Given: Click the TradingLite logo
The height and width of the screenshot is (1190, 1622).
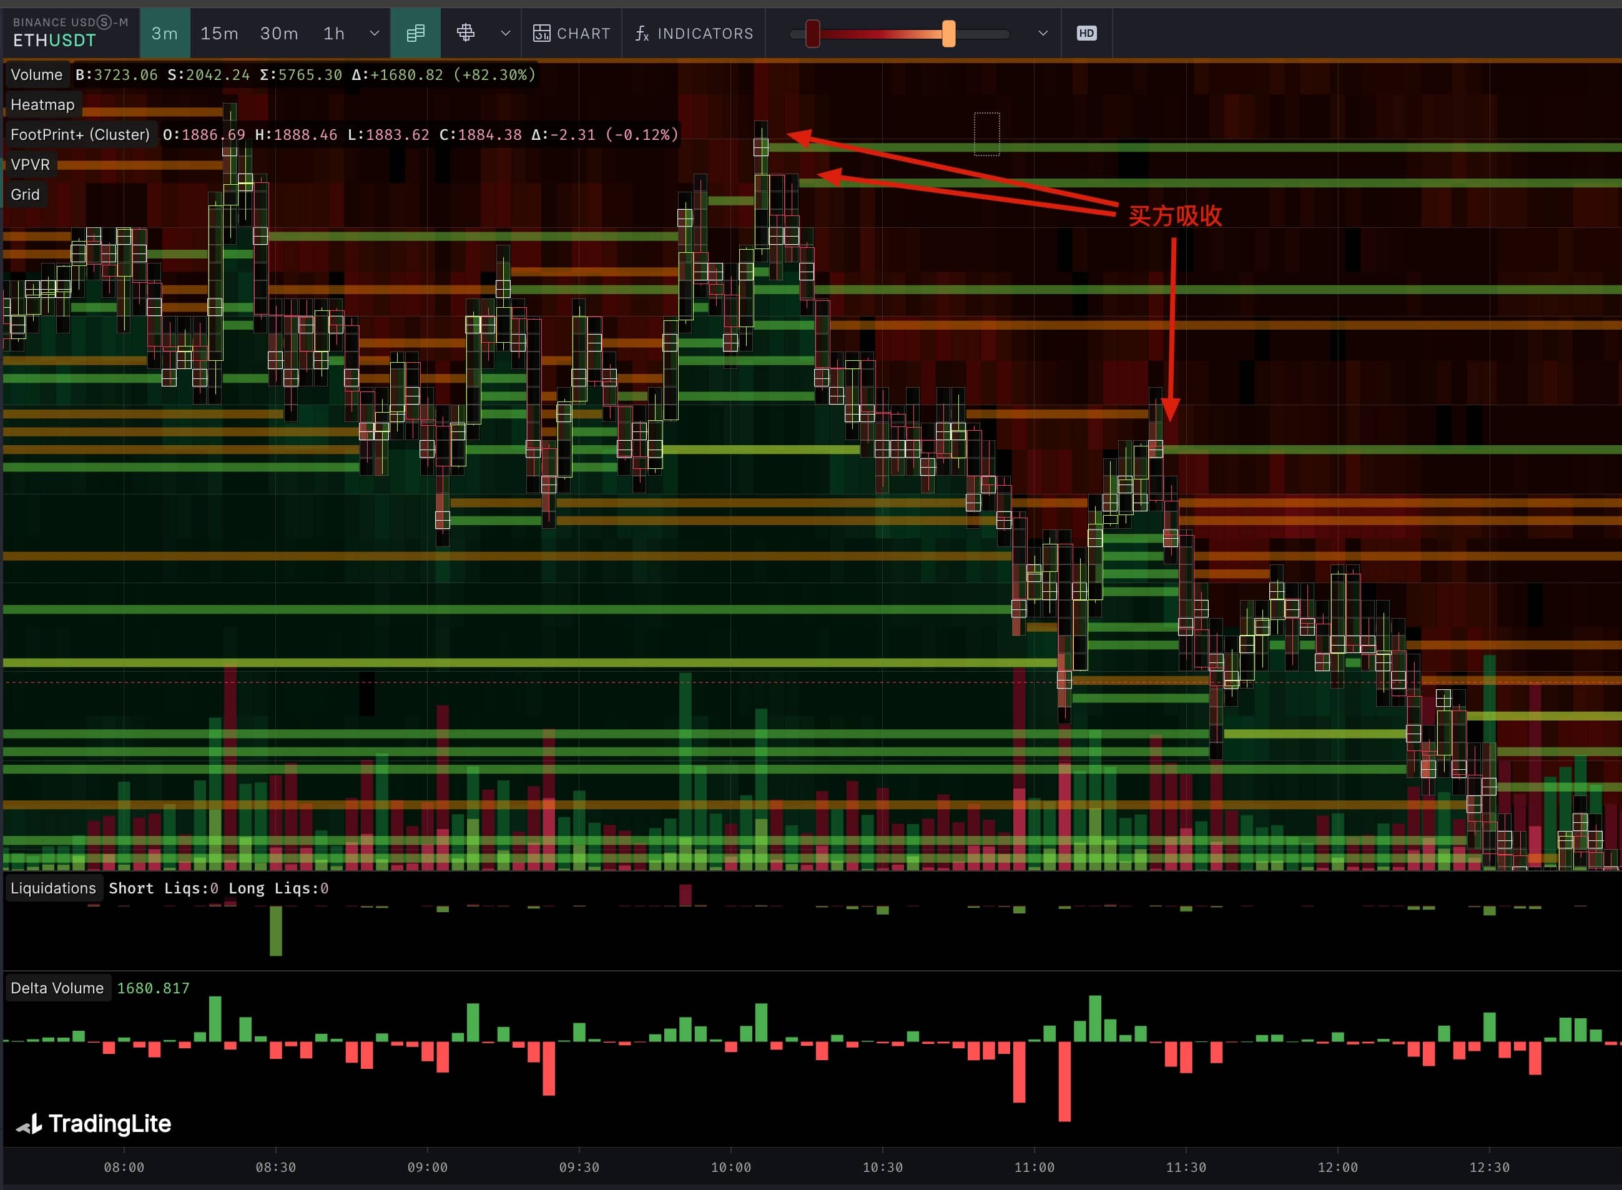Looking at the screenshot, I should coord(94,1124).
